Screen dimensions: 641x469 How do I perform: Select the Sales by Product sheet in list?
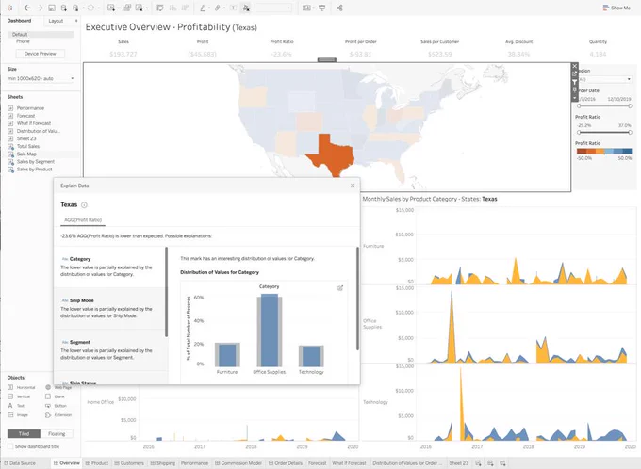click(34, 170)
